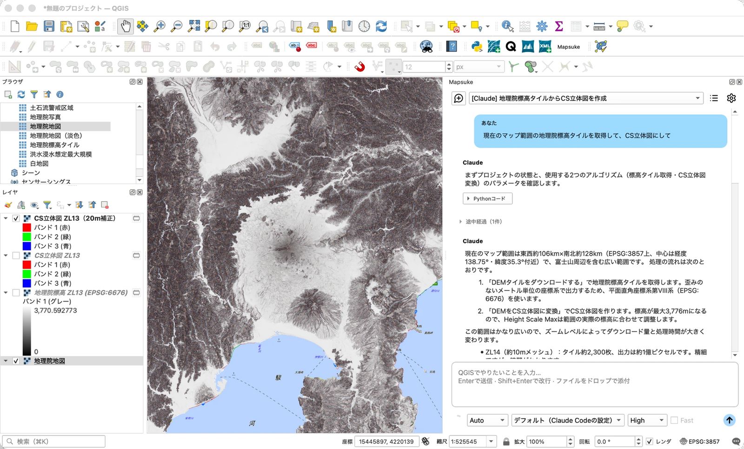Screen dimensions: 744x449
Task: Click the 検索 locator search field
Action: (x=54, y=442)
